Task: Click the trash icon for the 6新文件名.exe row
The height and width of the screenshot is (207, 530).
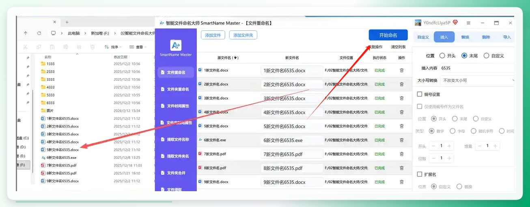Action: pos(401,140)
